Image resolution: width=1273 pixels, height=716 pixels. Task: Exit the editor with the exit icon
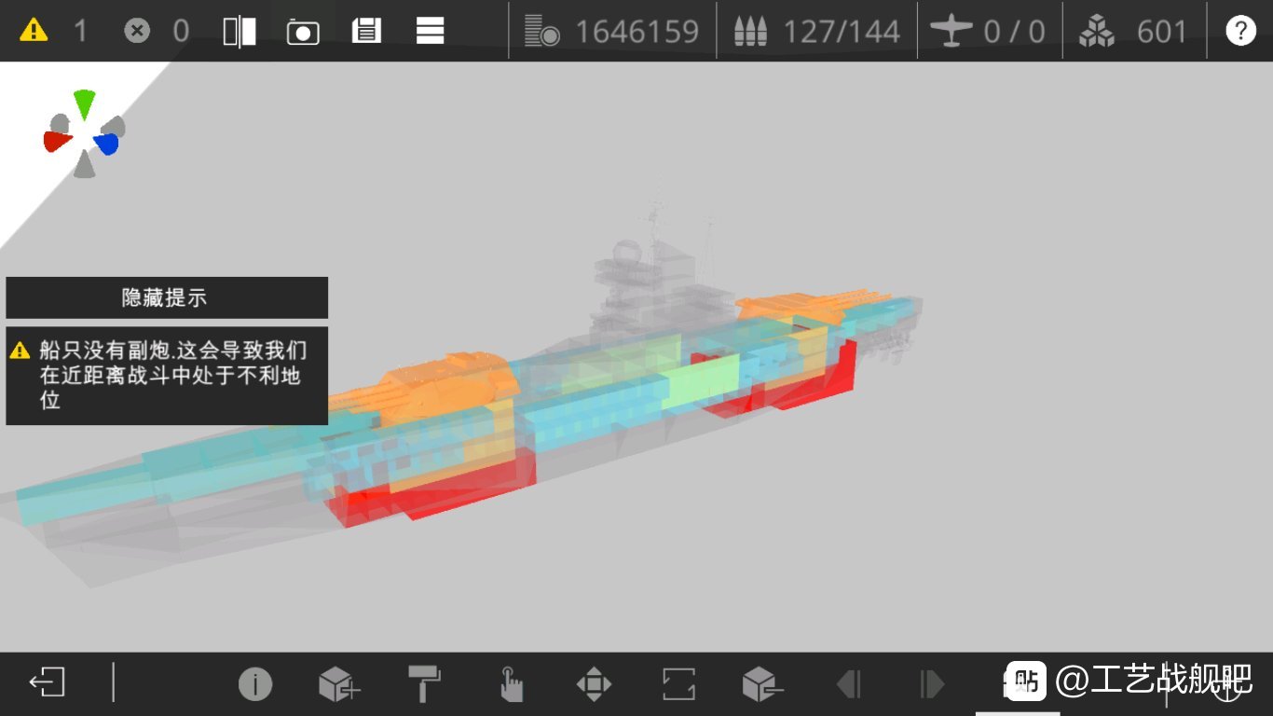pyautogui.click(x=47, y=682)
